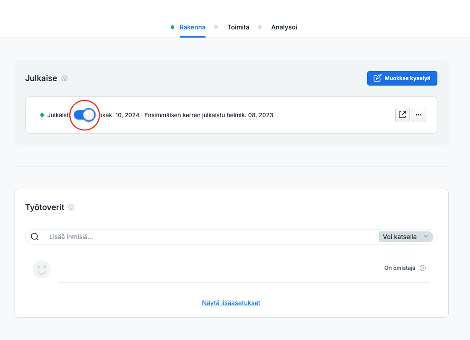This screenshot has width=470, height=340.
Task: Expand the Voi katsella permission dropdown
Action: [406, 237]
